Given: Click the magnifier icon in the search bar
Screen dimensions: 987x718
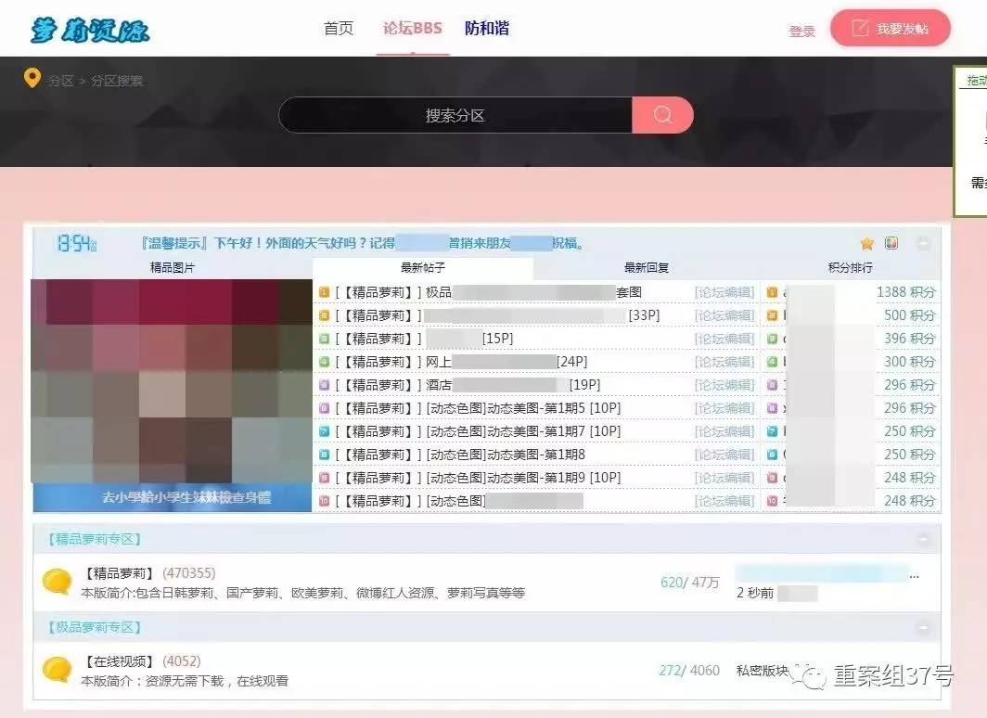Looking at the screenshot, I should coord(661,114).
